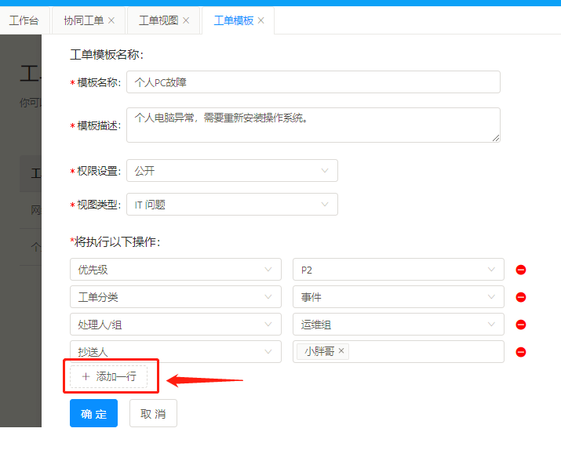Click the 取消 button
This screenshot has height=450, width=561.
153,413
